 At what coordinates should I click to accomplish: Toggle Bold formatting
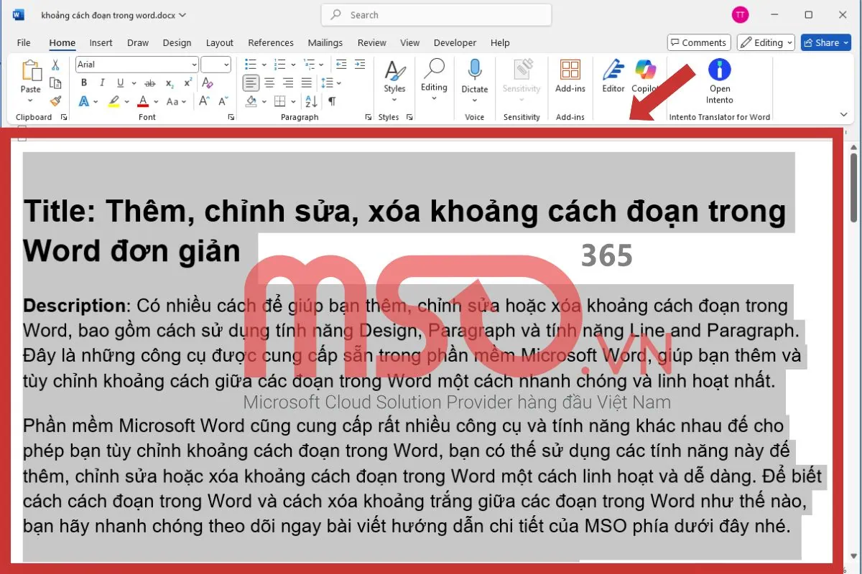84,83
